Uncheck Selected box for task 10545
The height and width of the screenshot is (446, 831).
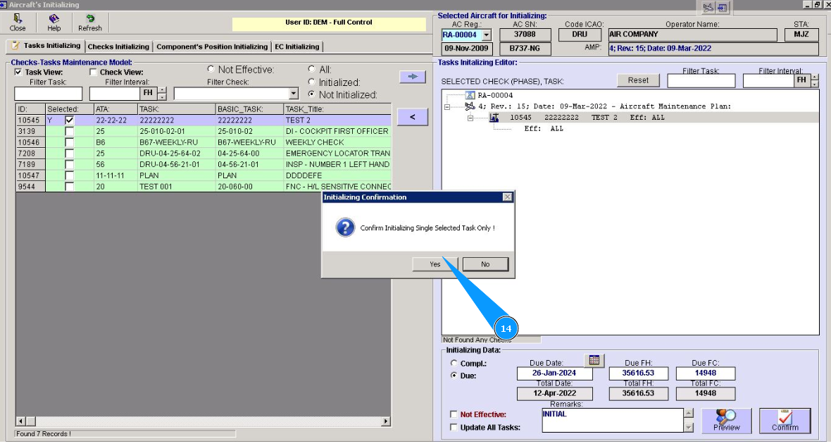click(70, 120)
